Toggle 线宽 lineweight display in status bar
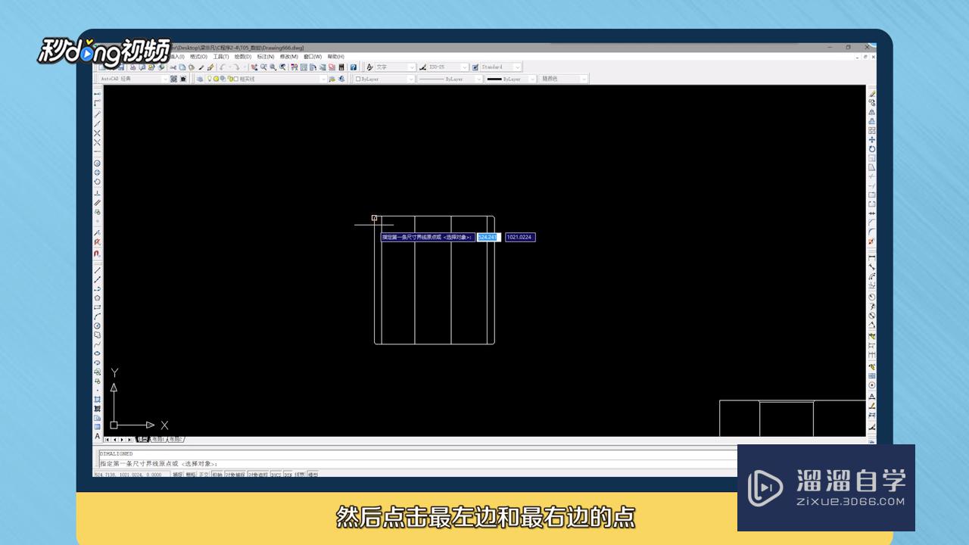 coord(300,474)
